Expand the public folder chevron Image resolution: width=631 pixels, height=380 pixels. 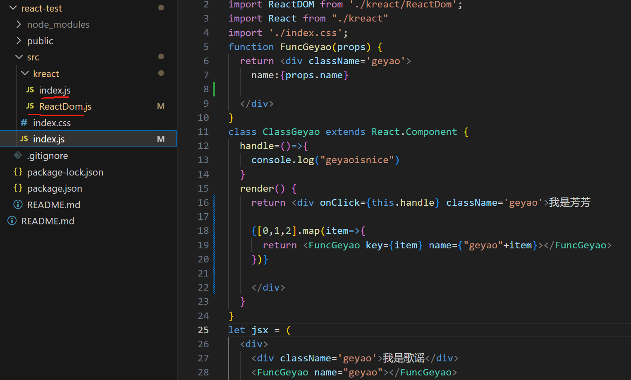pyautogui.click(x=19, y=41)
